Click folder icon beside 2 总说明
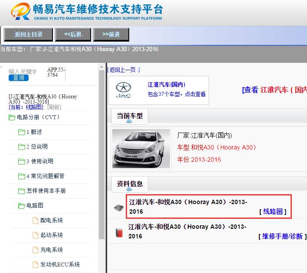 22,147
